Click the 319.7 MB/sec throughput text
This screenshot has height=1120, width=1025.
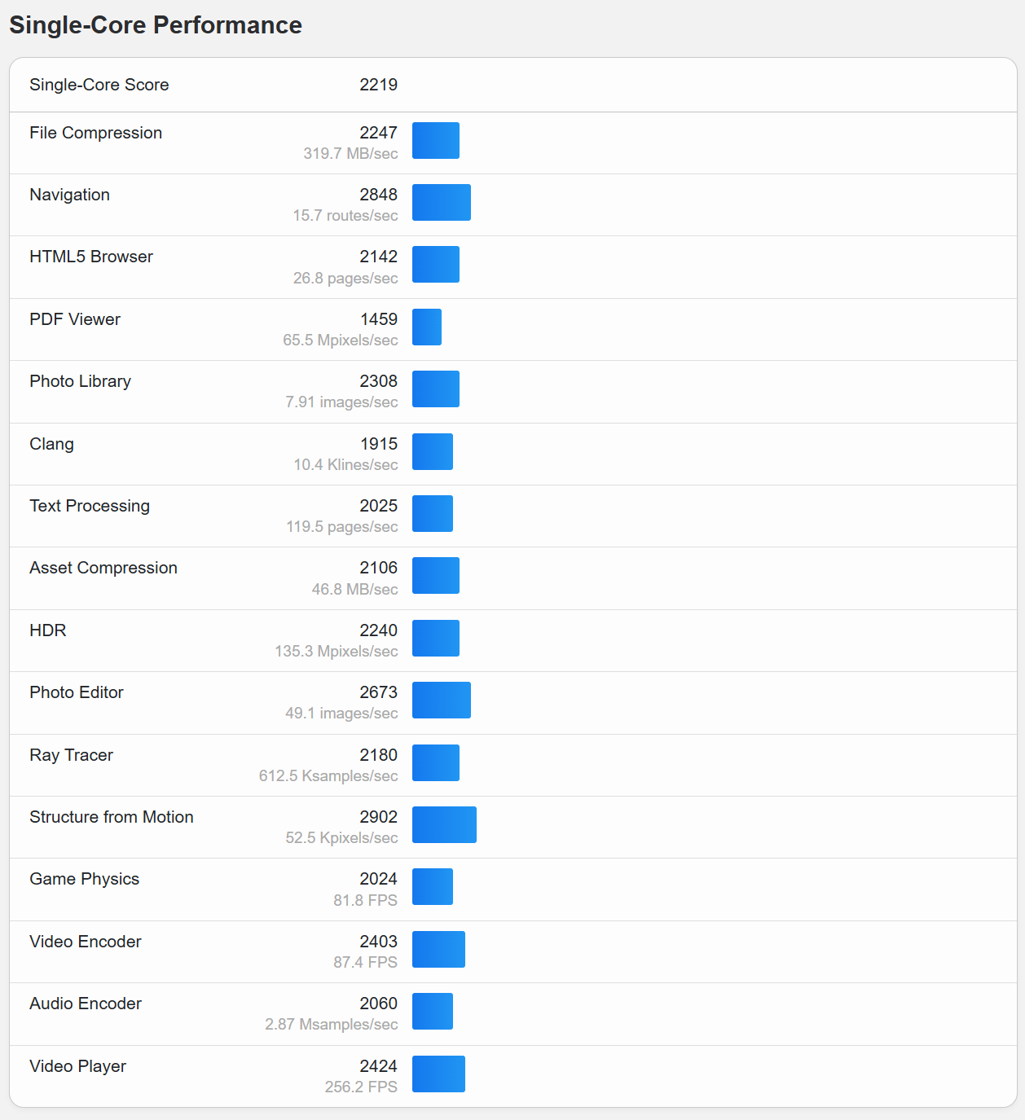pyautogui.click(x=350, y=153)
